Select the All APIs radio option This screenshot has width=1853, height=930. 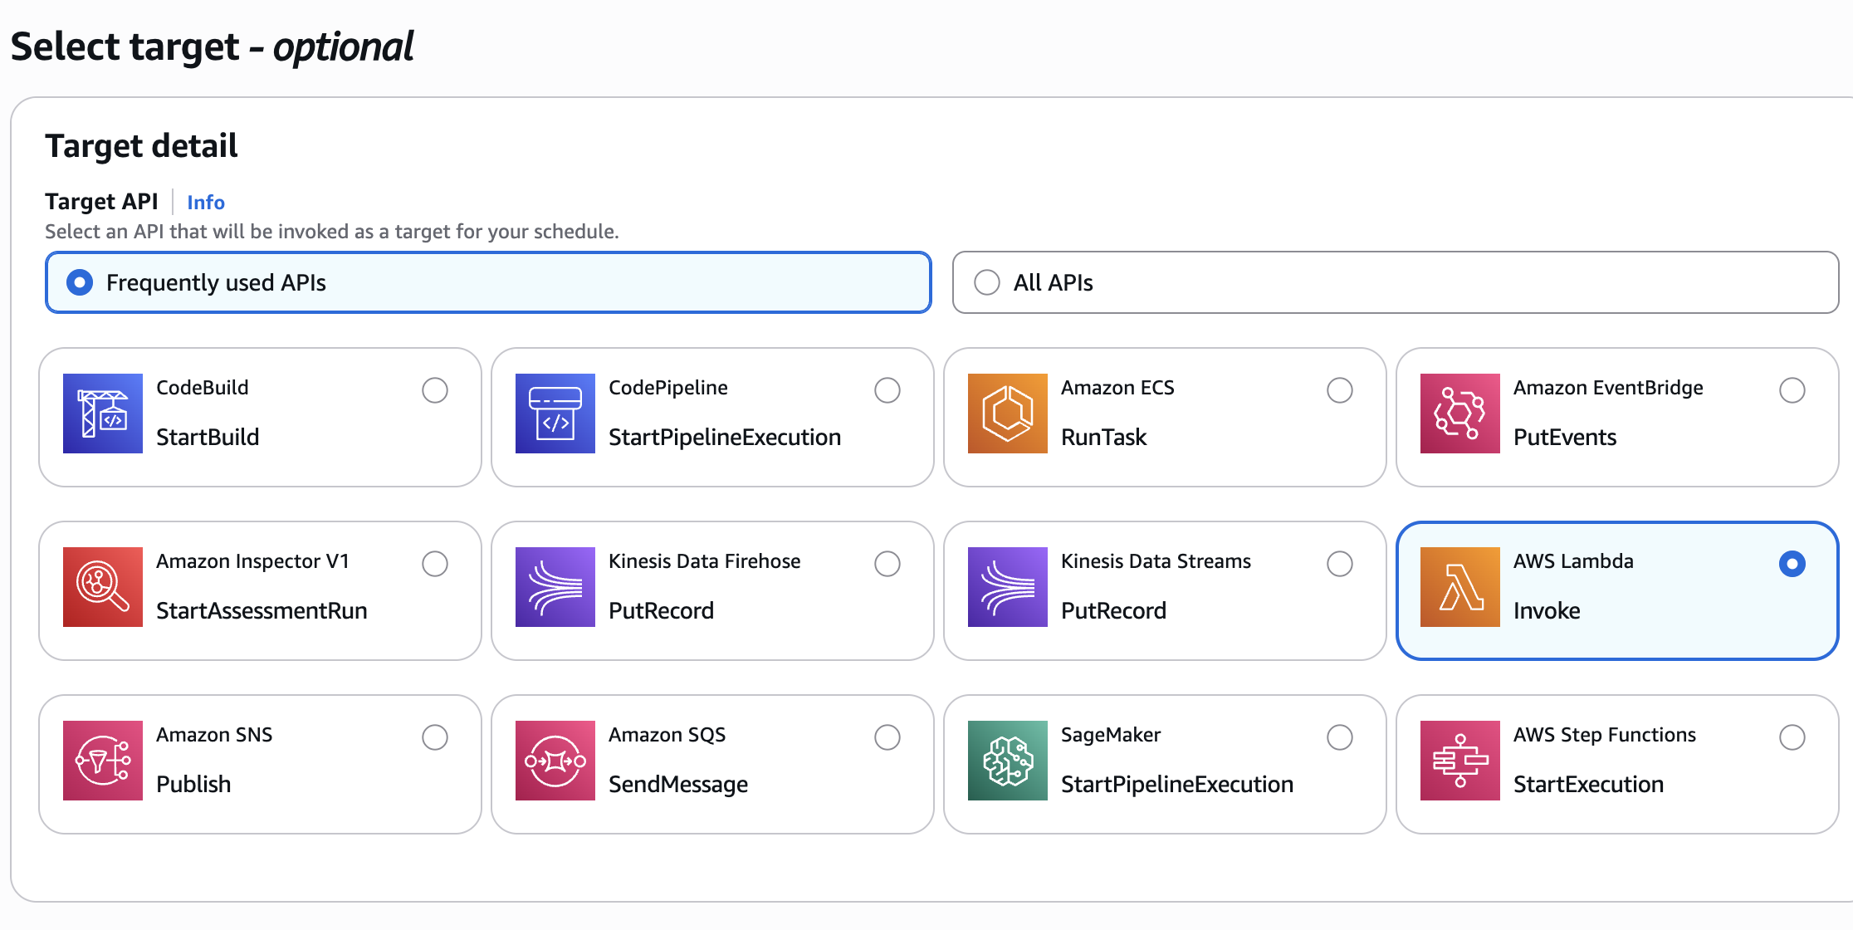coord(987,282)
